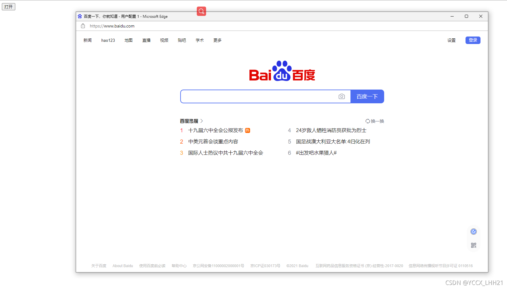Open hot search 十九届六中全会公报发布
Screen dimensions: 507x289
215,130
